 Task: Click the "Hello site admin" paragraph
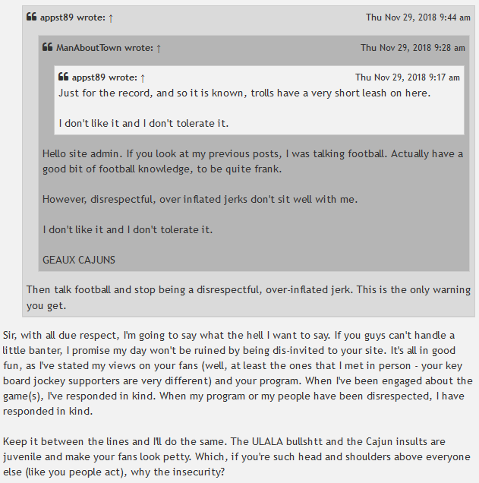pos(251,161)
